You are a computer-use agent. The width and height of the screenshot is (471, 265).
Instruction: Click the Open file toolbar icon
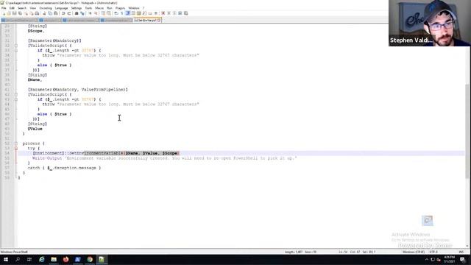(x=9, y=13)
